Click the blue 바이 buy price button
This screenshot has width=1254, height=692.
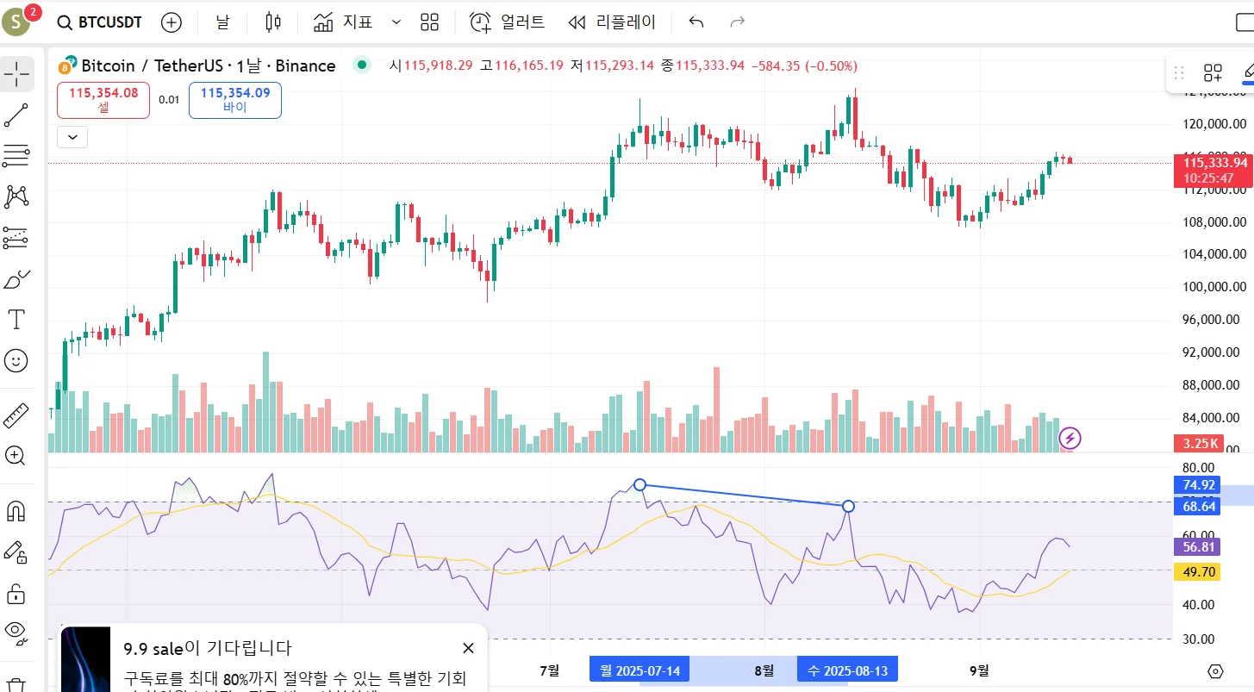[x=235, y=100]
